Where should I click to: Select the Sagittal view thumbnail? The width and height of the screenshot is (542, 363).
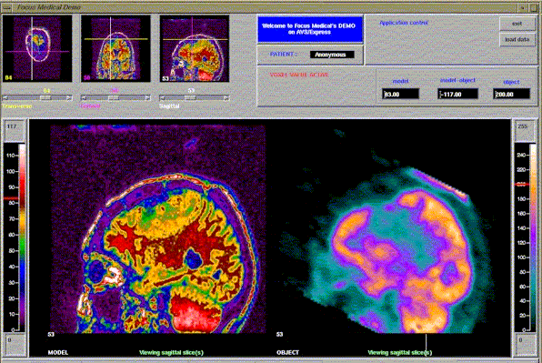pos(195,48)
